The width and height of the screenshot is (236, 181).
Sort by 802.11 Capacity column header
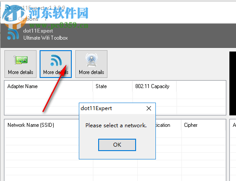point(155,86)
